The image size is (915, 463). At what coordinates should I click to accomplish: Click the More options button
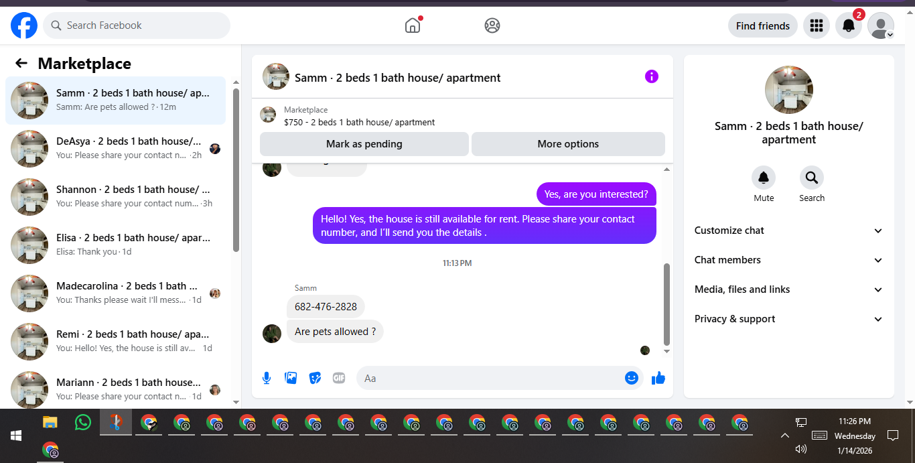tap(568, 144)
